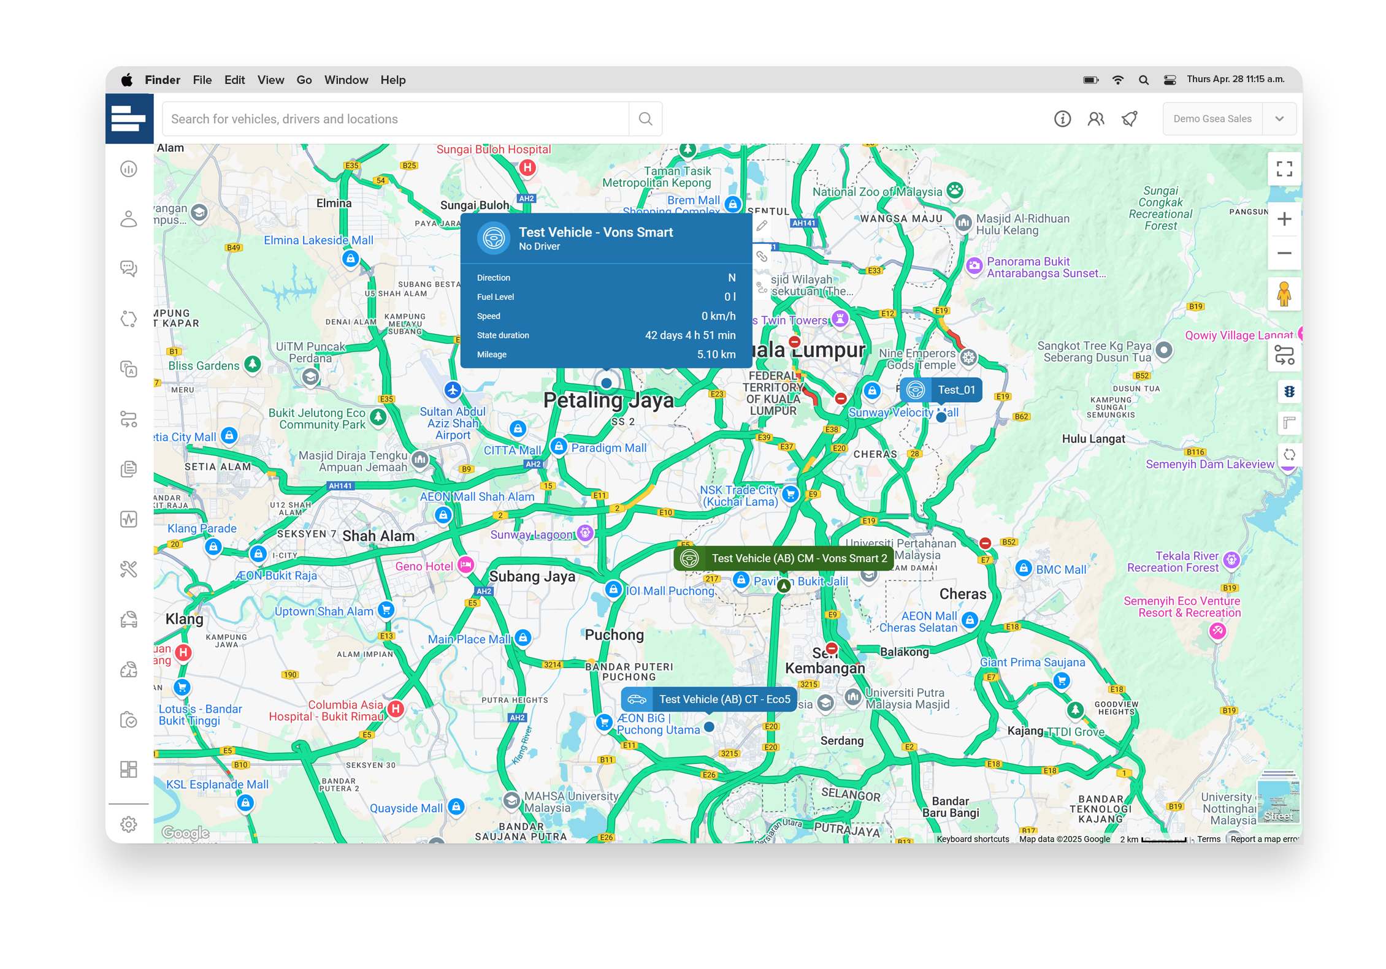Expand the account dropdown chevron arrow
Screen dimensions: 1386x969
[x=1279, y=119]
